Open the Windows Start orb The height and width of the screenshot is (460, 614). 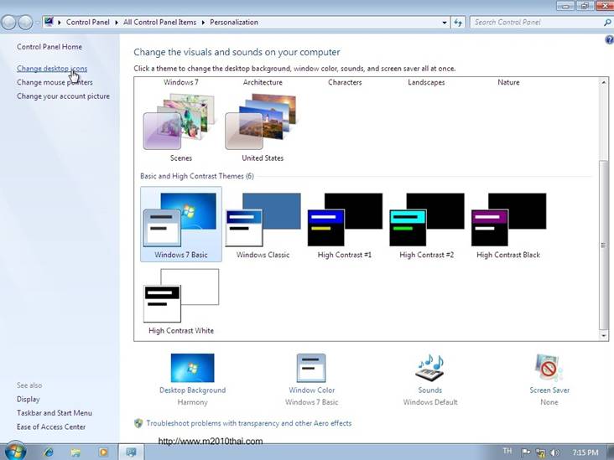[x=14, y=452]
